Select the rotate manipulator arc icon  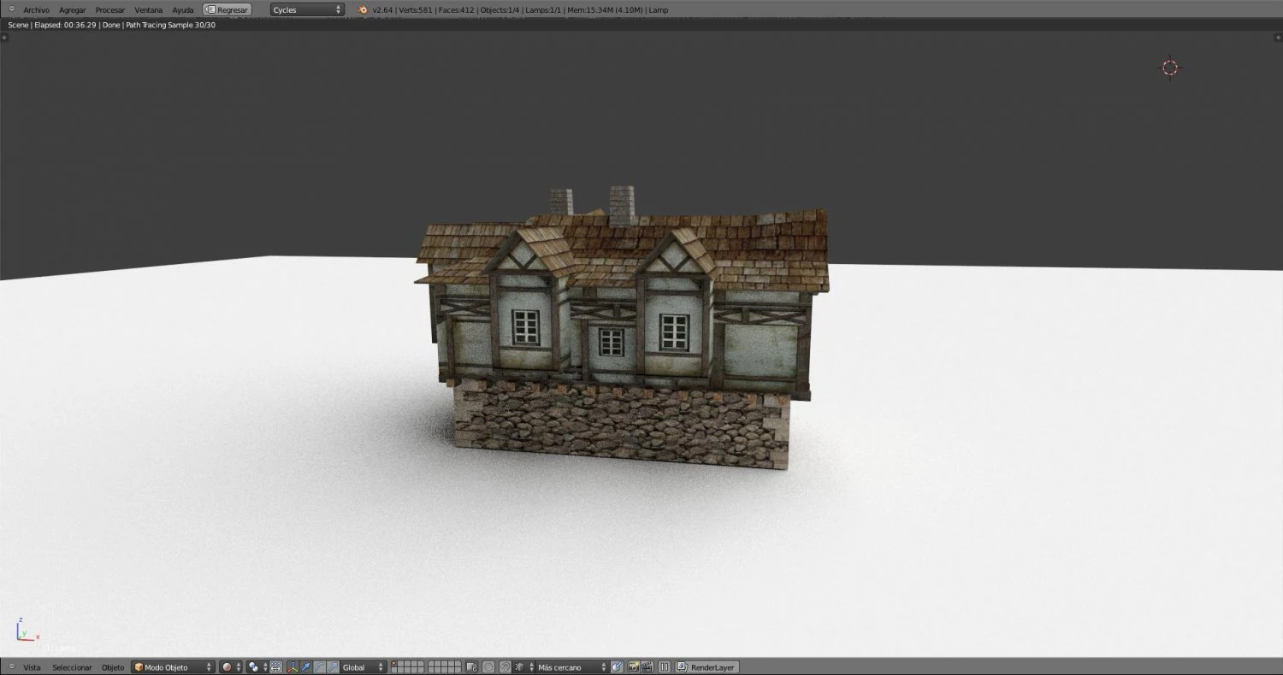click(x=319, y=667)
